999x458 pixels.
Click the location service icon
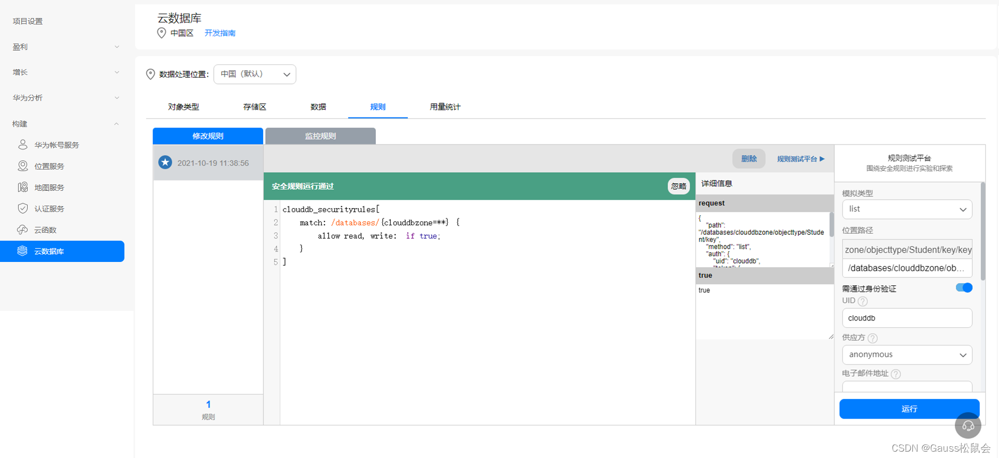pyautogui.click(x=23, y=166)
